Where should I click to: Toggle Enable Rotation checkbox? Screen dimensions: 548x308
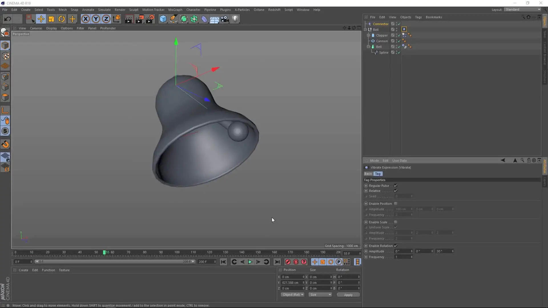coord(396,246)
